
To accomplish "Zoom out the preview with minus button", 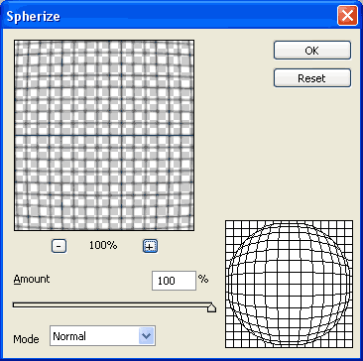I will [x=59, y=246].
